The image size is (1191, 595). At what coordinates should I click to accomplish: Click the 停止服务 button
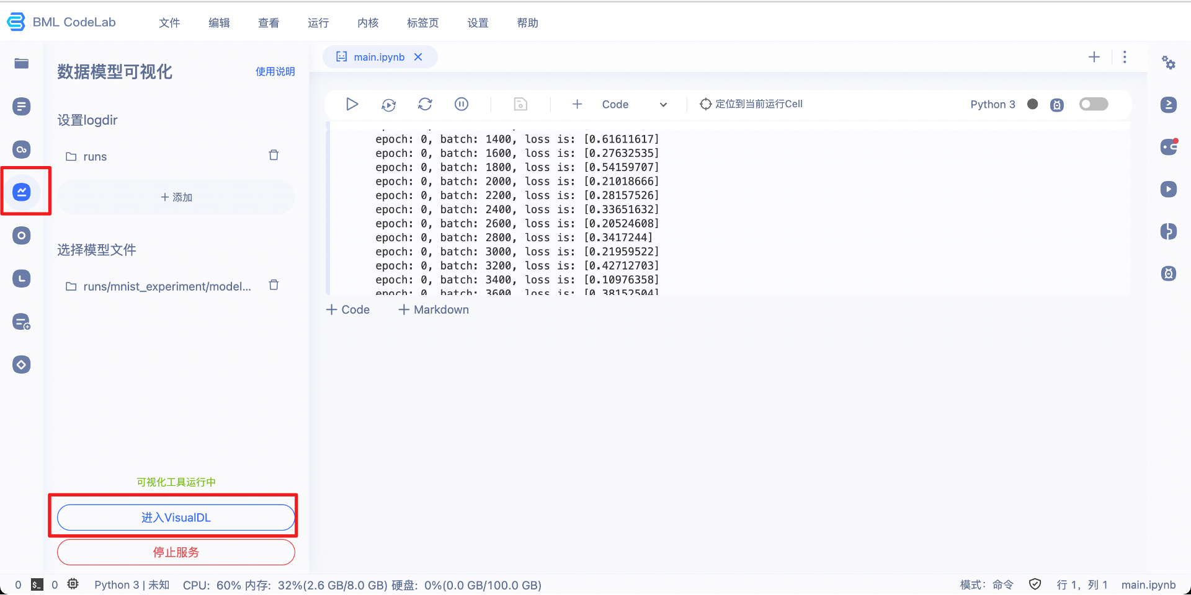pos(176,552)
